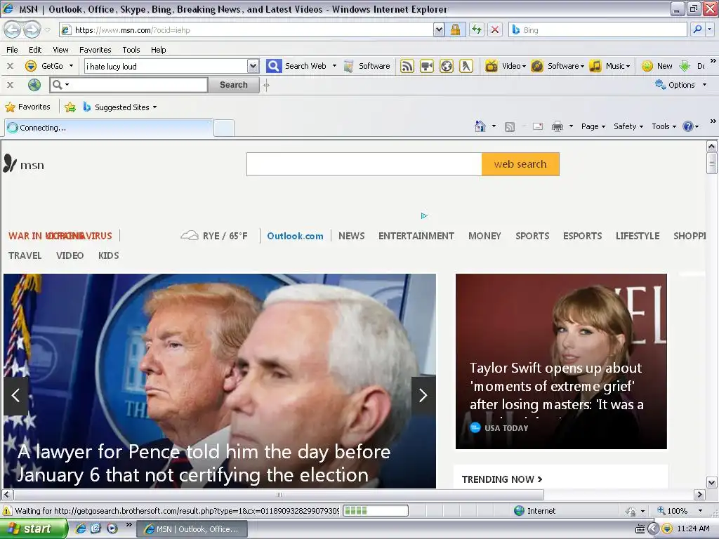Click the gray Search button on toolbar
Image resolution: width=719 pixels, height=539 pixels.
point(233,85)
